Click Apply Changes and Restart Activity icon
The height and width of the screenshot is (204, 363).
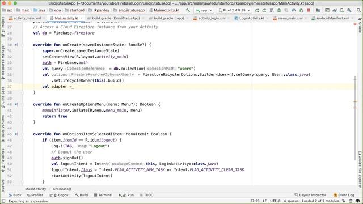point(264,10)
